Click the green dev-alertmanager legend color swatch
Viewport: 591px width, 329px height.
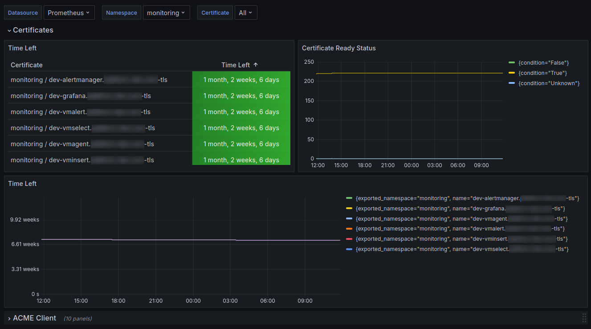coord(349,198)
